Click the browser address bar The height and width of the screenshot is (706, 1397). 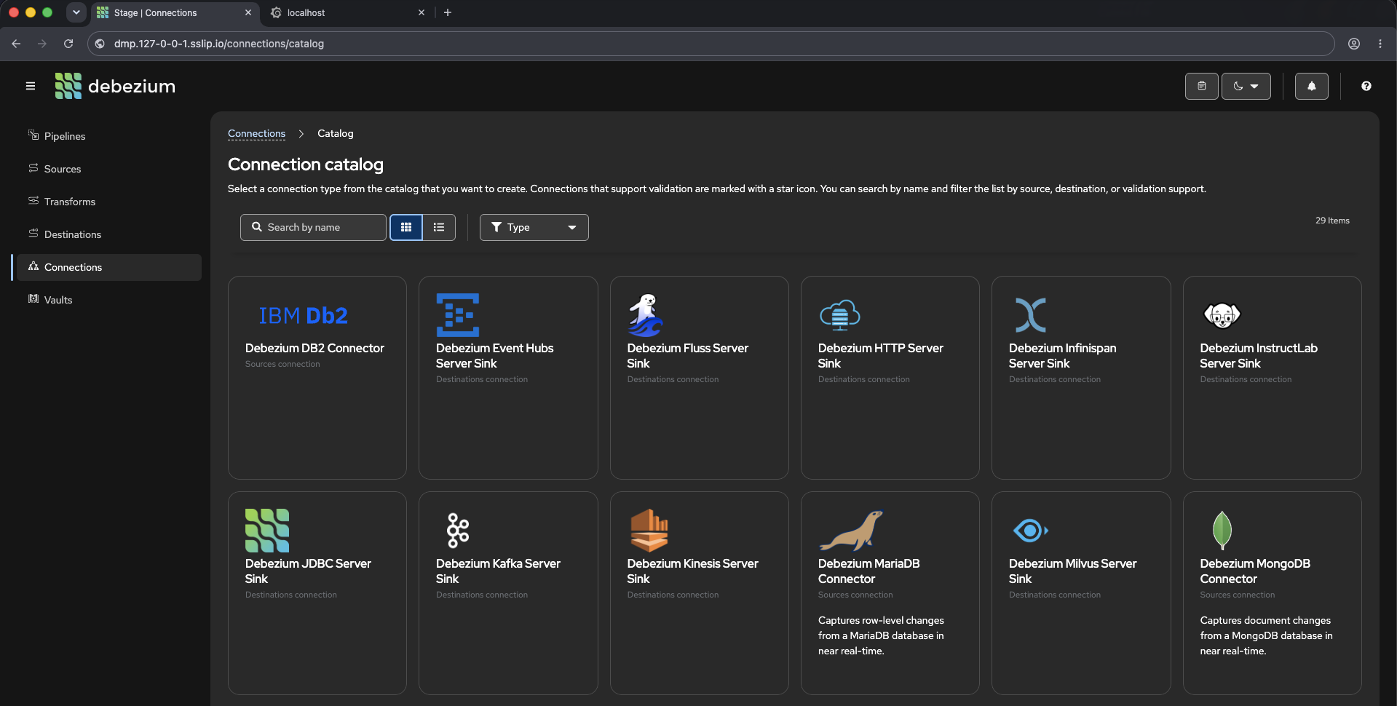coord(711,44)
